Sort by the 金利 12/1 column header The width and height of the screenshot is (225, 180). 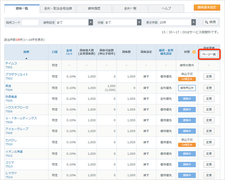[x=69, y=52]
